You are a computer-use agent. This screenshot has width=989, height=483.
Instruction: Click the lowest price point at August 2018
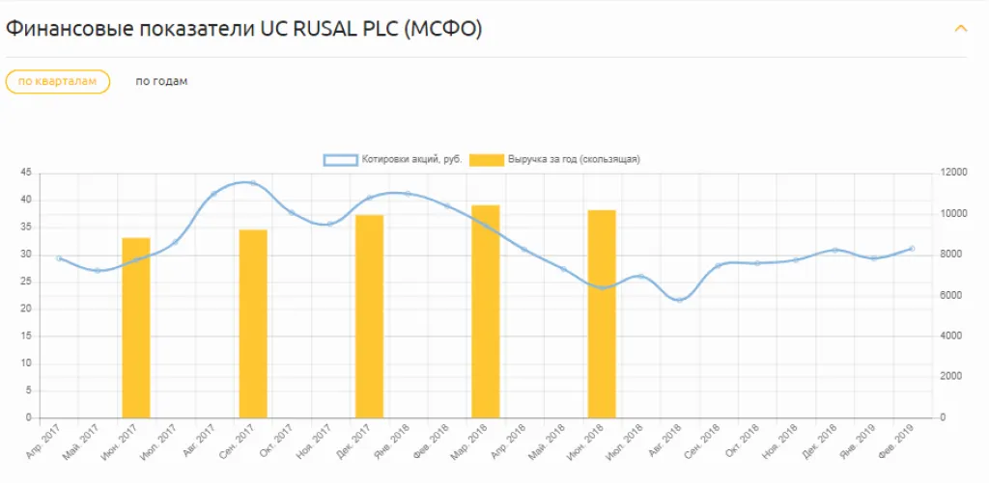pos(680,300)
